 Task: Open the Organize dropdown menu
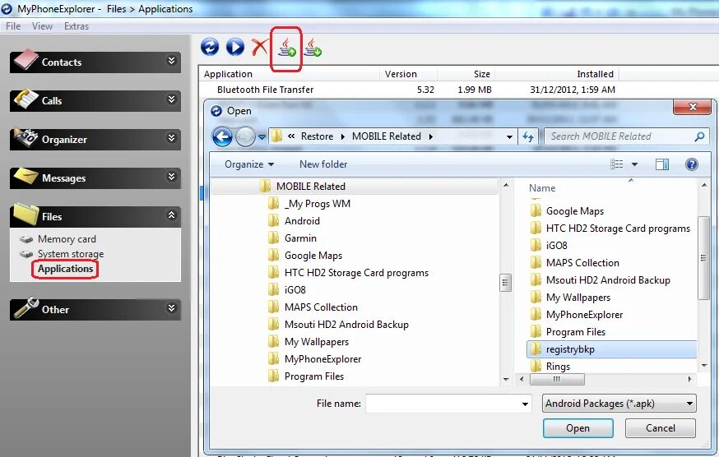249,164
